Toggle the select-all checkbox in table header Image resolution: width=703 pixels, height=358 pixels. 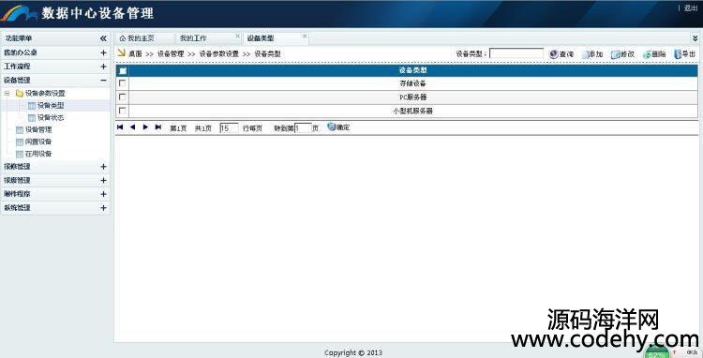tap(123, 70)
